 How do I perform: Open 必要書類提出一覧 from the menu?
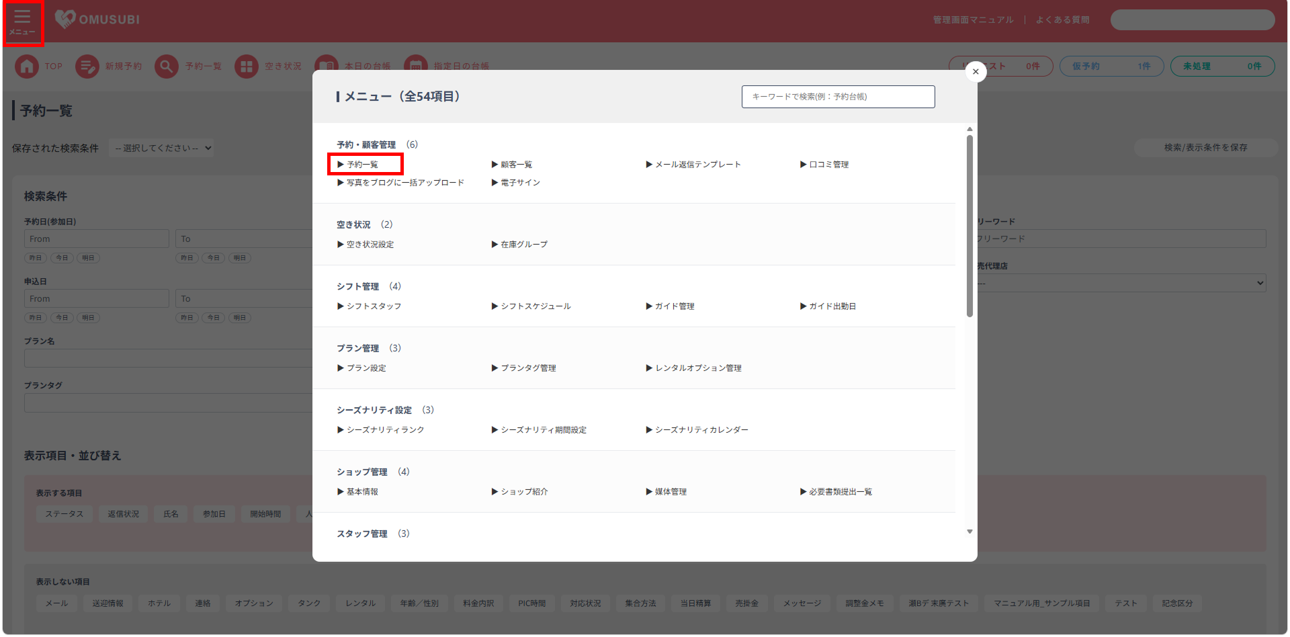point(836,492)
